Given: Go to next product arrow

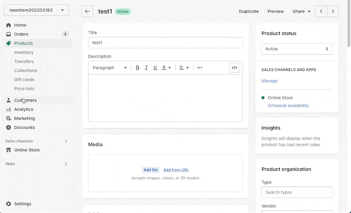Looking at the screenshot, I should [x=333, y=11].
